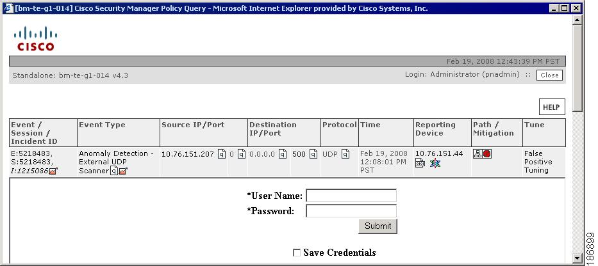Focus the User Name input field
598x266 pixels.
tap(351, 196)
